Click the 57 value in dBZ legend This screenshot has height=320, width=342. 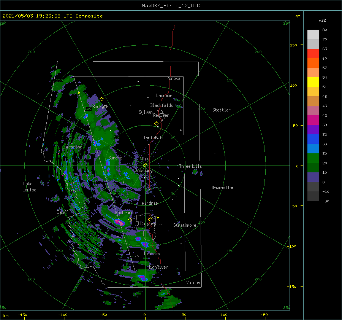325,68
